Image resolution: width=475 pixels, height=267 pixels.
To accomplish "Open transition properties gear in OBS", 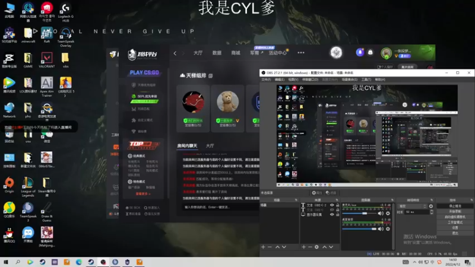I will [431, 206].
